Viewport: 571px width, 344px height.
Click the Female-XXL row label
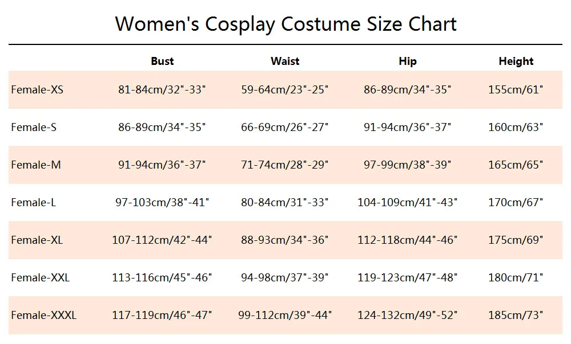tap(40, 277)
